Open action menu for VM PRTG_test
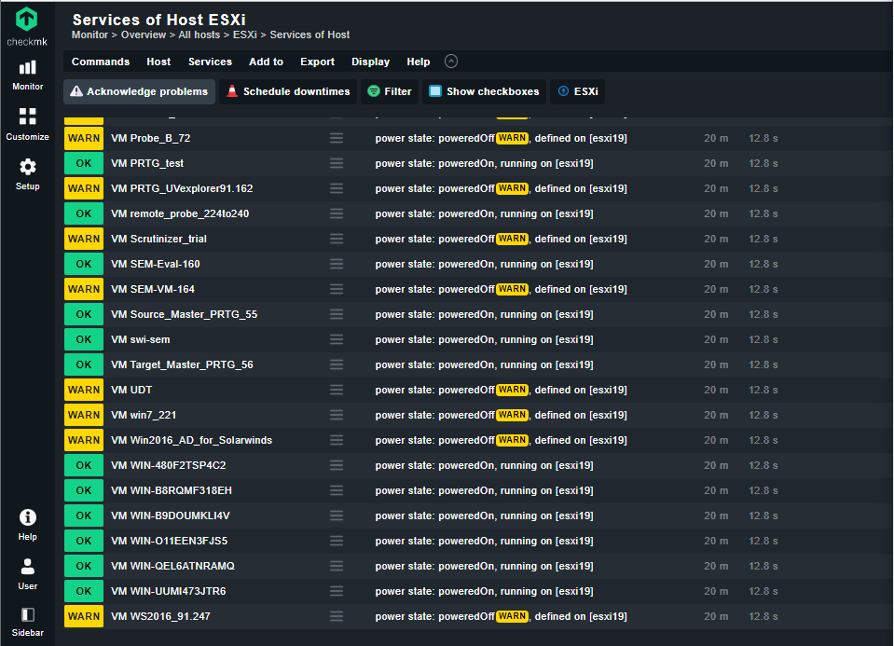 pos(337,163)
